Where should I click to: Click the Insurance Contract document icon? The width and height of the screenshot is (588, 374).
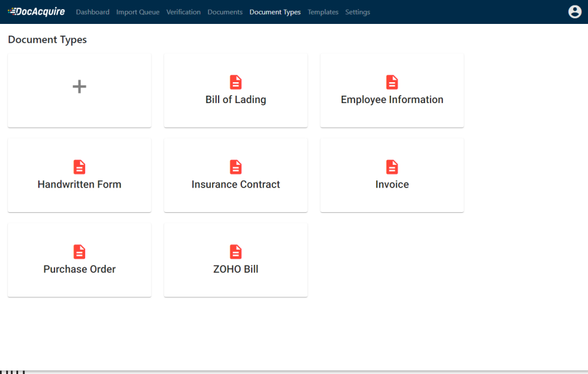[235, 167]
